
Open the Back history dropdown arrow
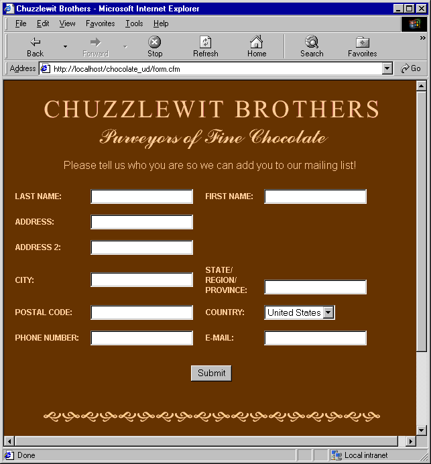[66, 47]
